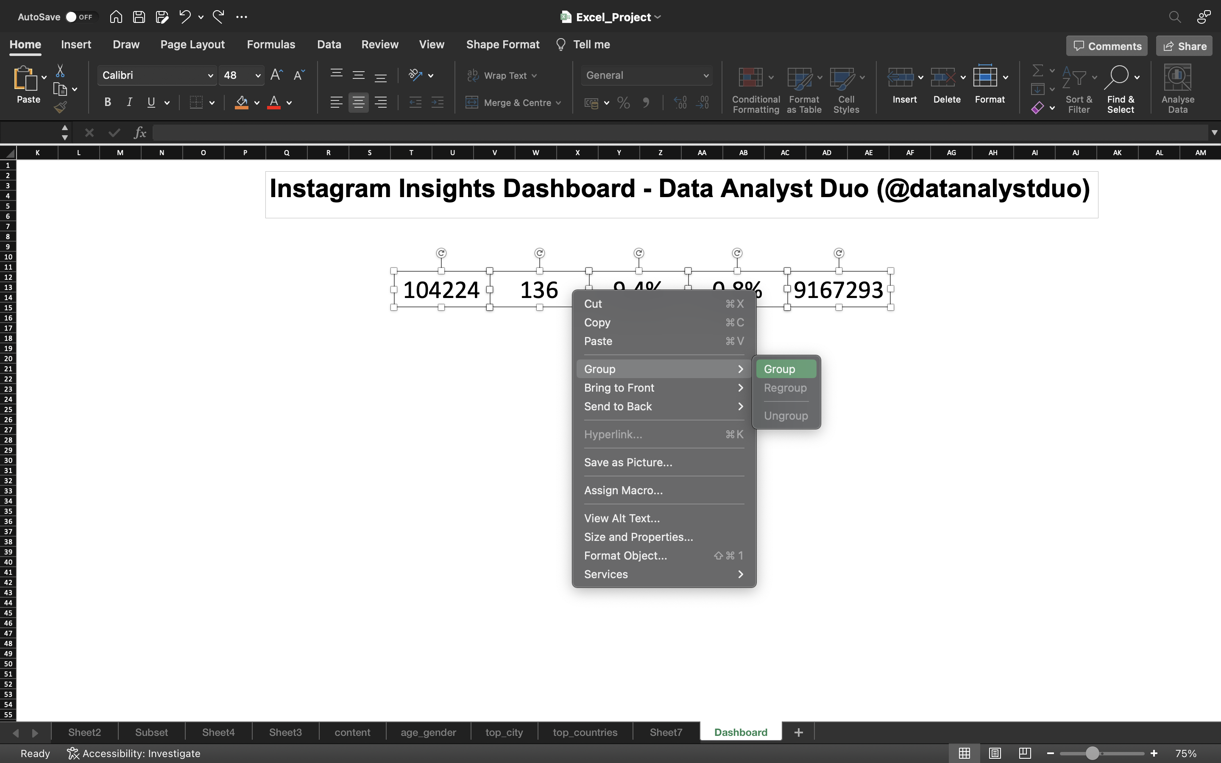Open the font size 48 dropdown
This screenshot has width=1221, height=763.
click(x=257, y=75)
